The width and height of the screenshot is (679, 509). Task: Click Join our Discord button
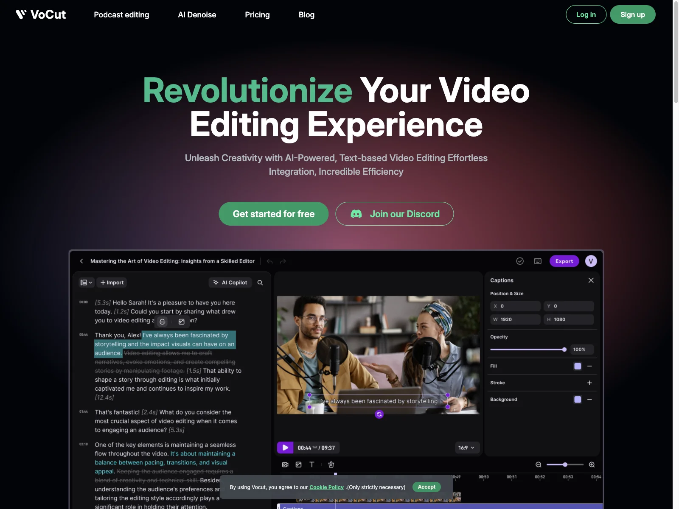click(x=395, y=214)
